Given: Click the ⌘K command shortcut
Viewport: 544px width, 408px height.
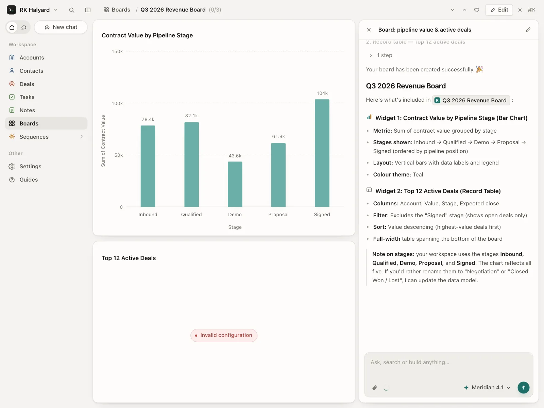Looking at the screenshot, I should pyautogui.click(x=531, y=10).
